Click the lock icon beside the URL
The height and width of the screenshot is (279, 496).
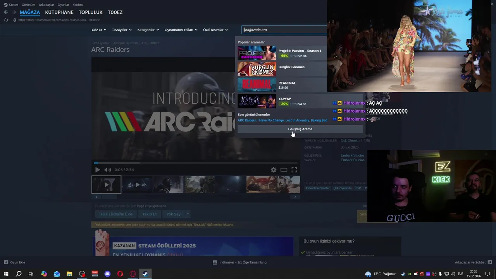coord(15,20)
